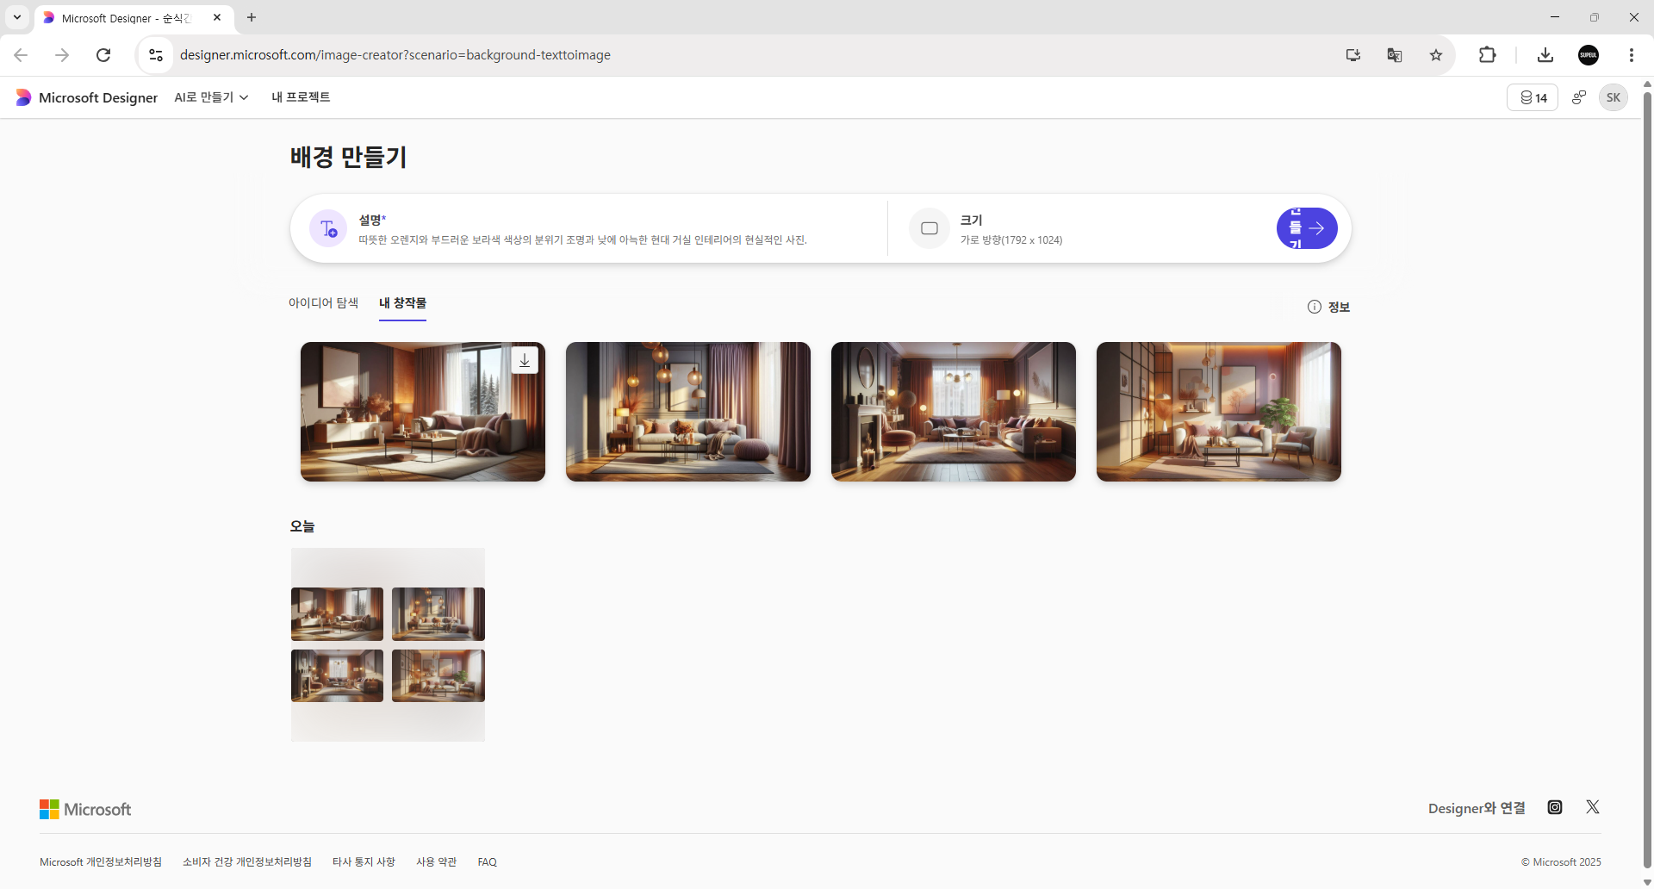This screenshot has width=1654, height=889.
Task: Click the Microsoft Designer logo icon
Action: pyautogui.click(x=23, y=97)
